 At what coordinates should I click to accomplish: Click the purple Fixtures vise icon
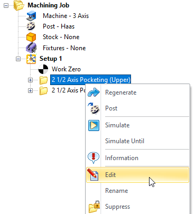click(31, 48)
